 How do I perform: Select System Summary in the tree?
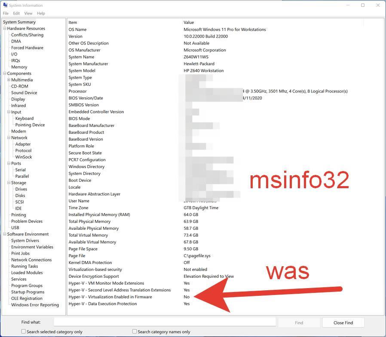tap(19, 22)
